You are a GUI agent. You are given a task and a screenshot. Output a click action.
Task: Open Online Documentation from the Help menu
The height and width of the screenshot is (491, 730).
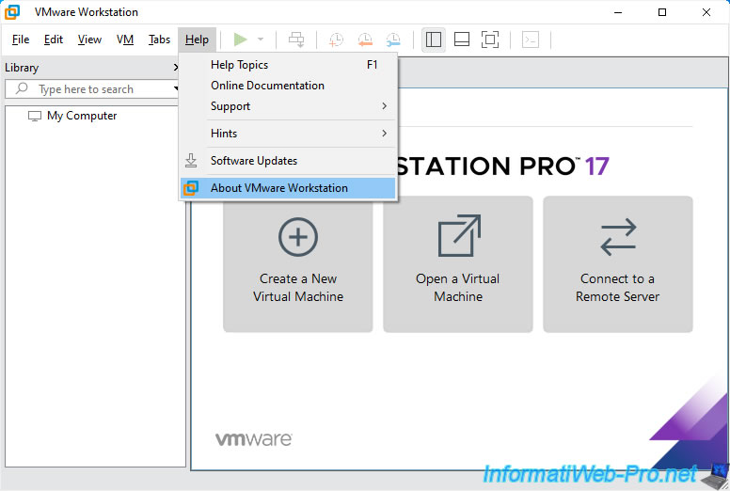pos(267,86)
